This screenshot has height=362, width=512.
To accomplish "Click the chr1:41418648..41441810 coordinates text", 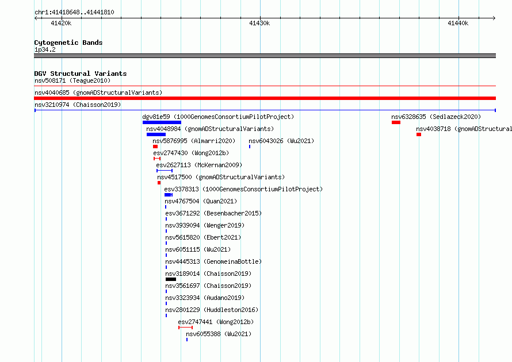I will point(74,13).
